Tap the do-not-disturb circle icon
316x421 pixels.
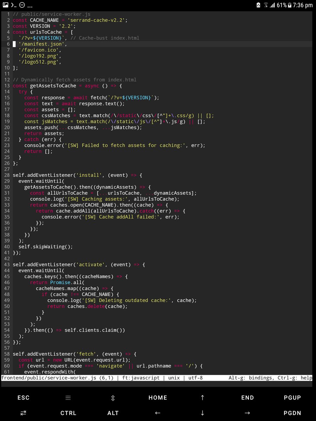22,5
